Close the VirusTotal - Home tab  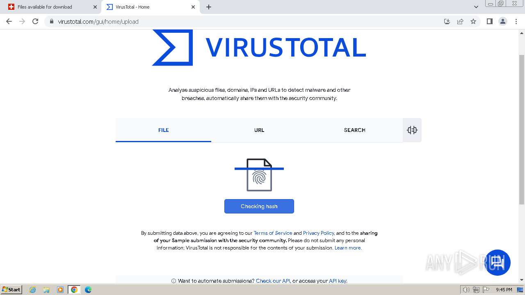point(193,7)
